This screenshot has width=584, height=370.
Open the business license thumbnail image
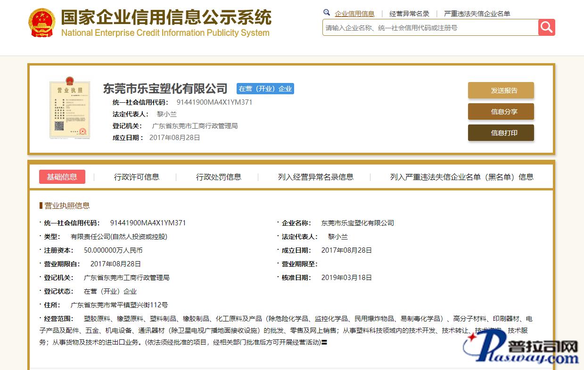pyautogui.click(x=69, y=109)
